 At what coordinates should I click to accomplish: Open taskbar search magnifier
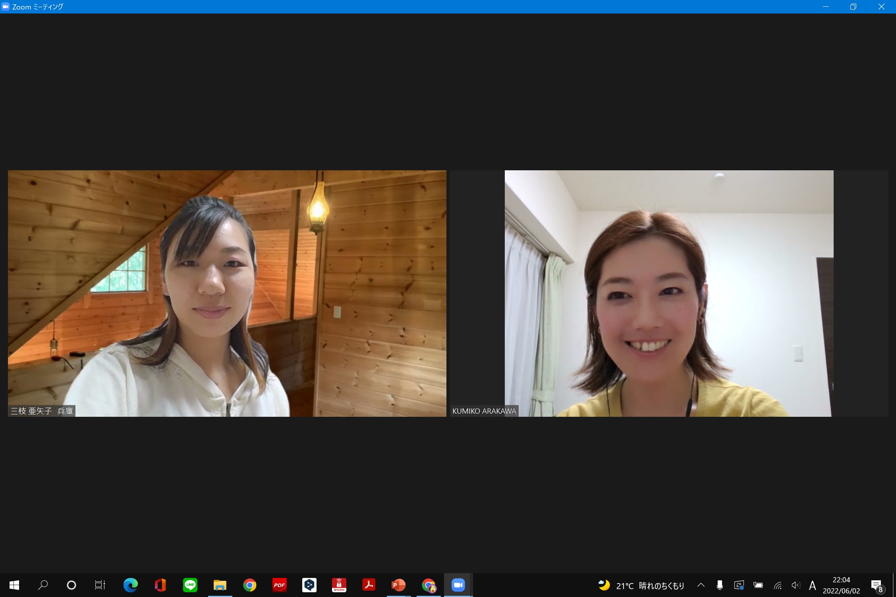click(43, 585)
